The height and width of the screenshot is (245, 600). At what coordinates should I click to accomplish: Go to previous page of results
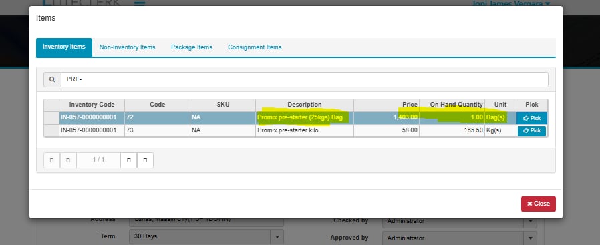point(68,160)
